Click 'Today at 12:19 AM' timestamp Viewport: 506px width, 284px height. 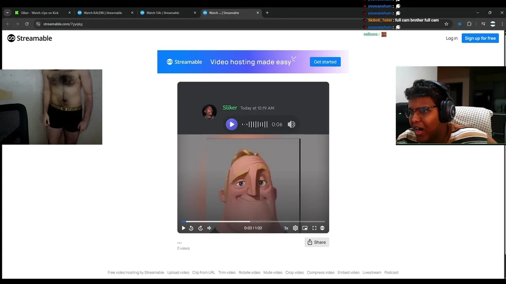[257, 108]
